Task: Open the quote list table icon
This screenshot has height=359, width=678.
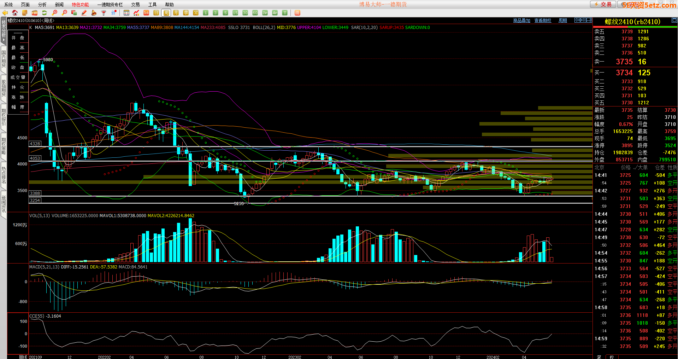Action: (x=126, y=13)
